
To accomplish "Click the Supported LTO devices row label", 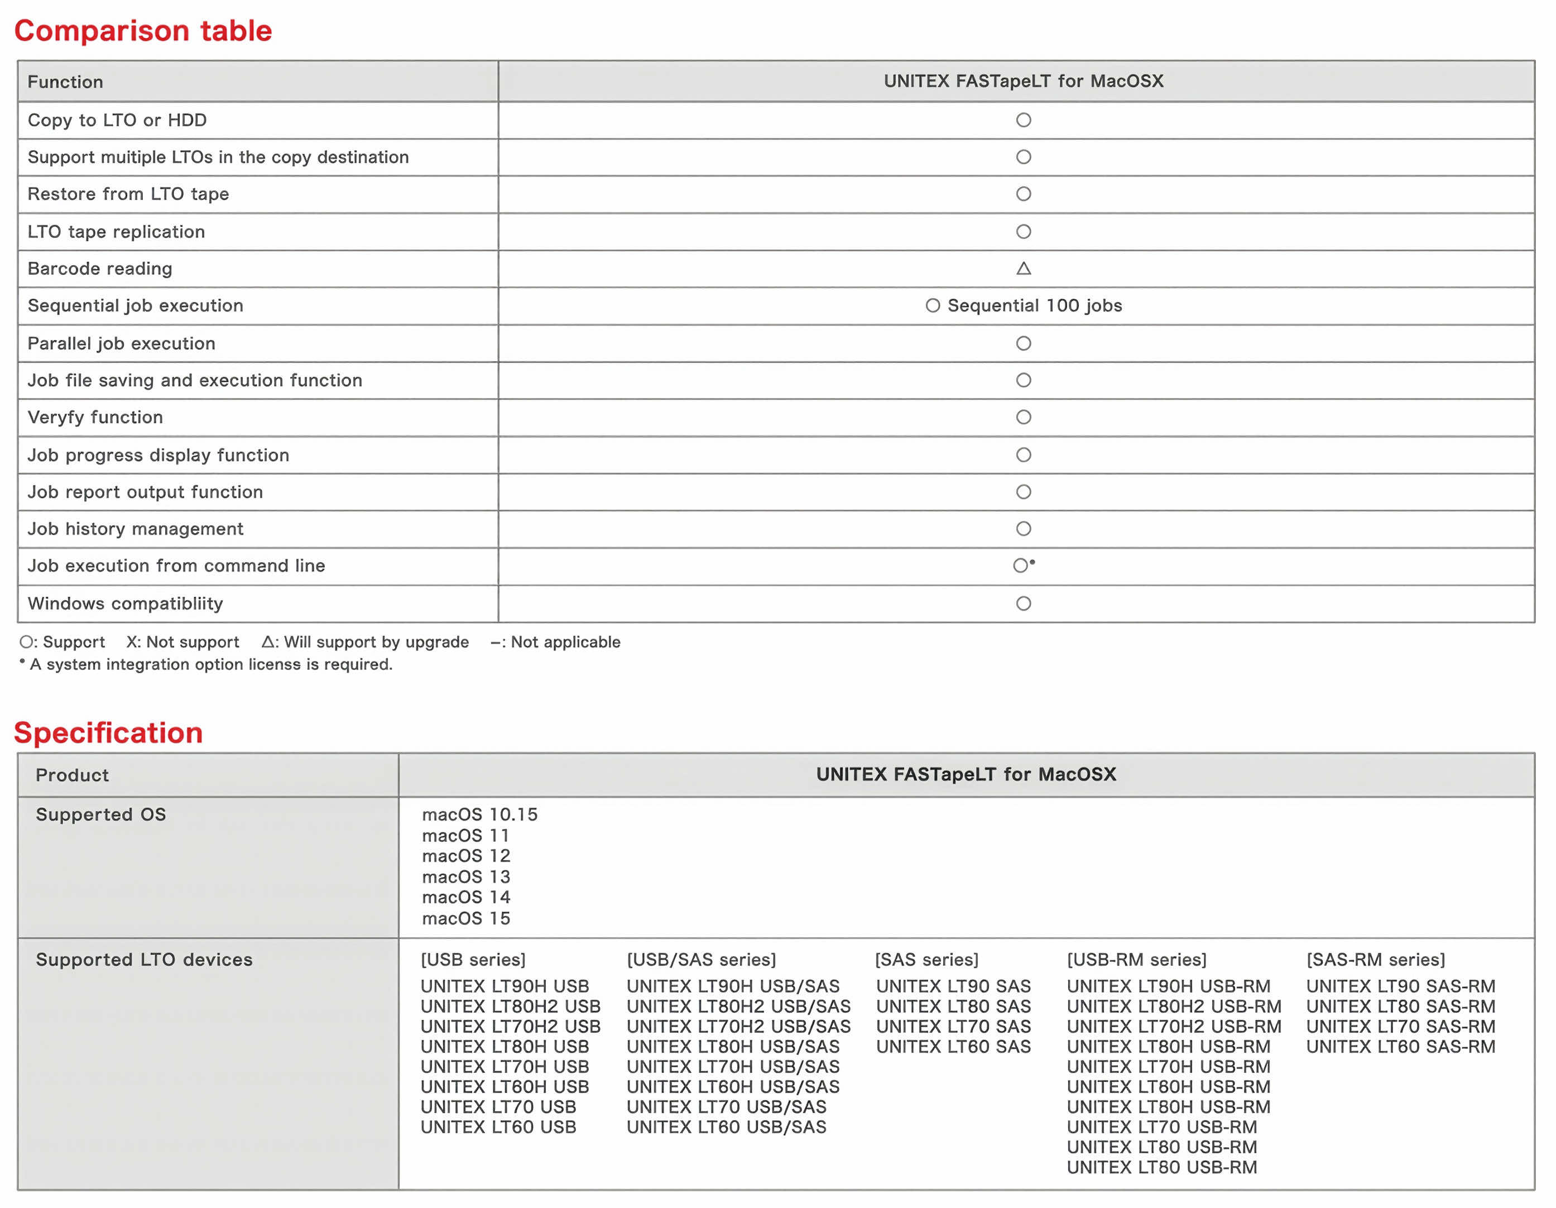I will (144, 959).
